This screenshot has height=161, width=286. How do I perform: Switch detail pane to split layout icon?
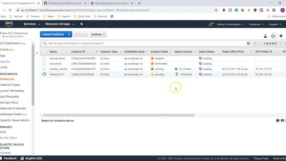click(x=282, y=121)
